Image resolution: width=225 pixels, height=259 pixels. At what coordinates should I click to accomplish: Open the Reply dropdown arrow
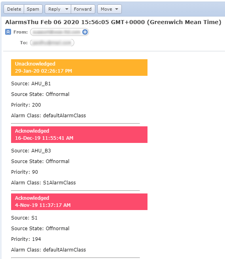(67, 9)
